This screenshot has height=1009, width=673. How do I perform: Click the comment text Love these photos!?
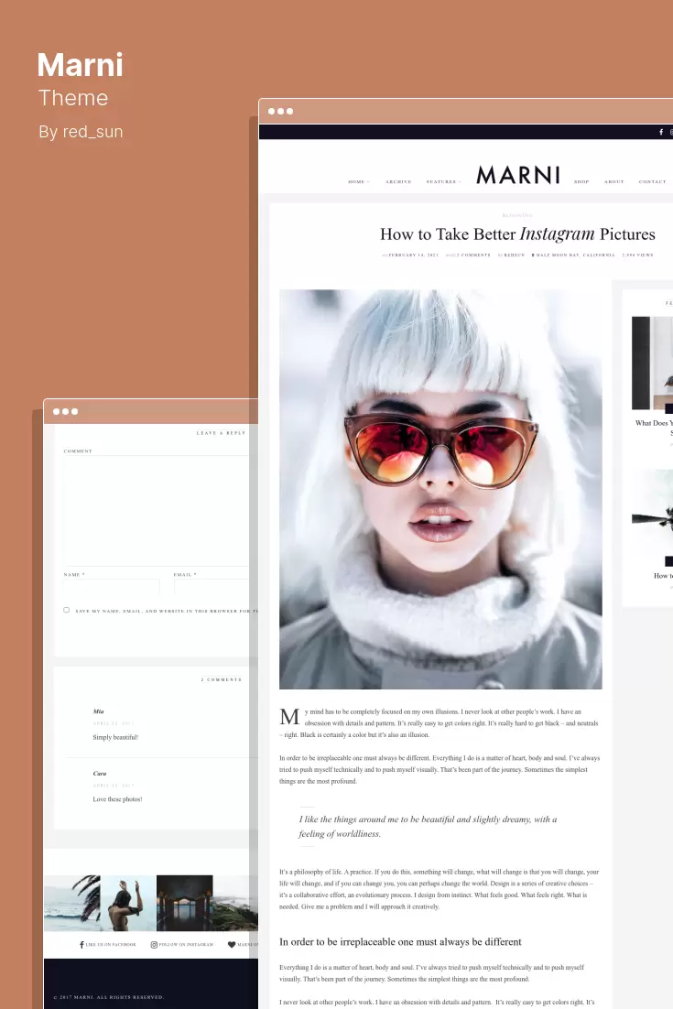[x=118, y=799]
